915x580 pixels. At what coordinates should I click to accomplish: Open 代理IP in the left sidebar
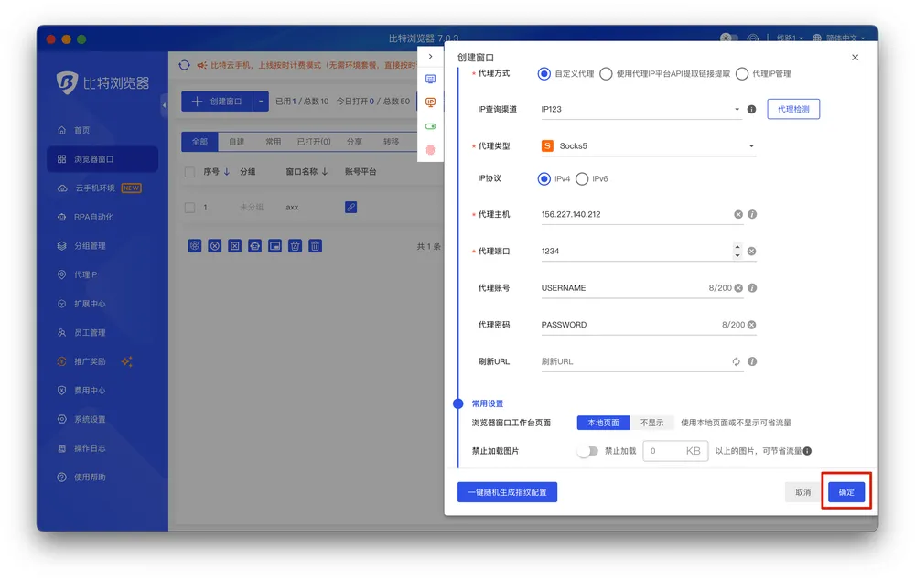tap(85, 274)
